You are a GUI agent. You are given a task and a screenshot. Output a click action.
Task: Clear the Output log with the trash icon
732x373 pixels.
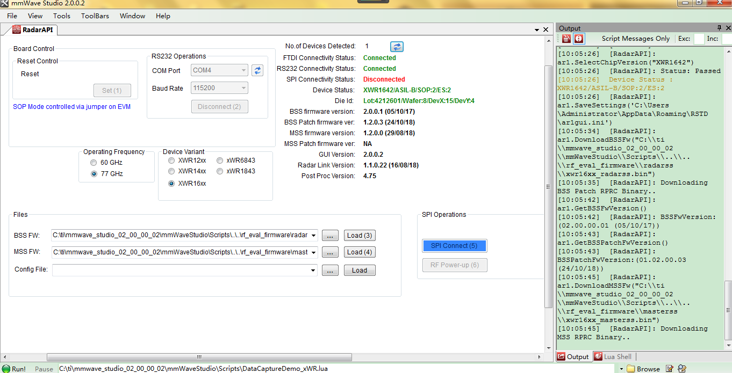pos(566,39)
